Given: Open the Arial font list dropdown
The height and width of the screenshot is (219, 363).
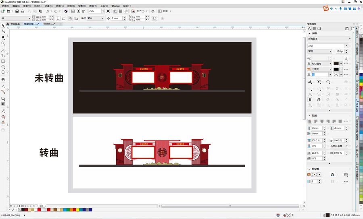Looking at the screenshot, I should coord(346,46).
